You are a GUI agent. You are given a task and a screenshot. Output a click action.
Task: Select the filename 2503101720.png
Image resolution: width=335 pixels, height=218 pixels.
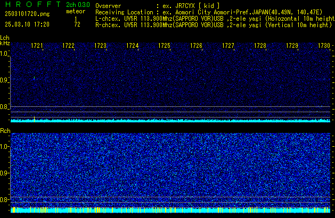point(27,14)
